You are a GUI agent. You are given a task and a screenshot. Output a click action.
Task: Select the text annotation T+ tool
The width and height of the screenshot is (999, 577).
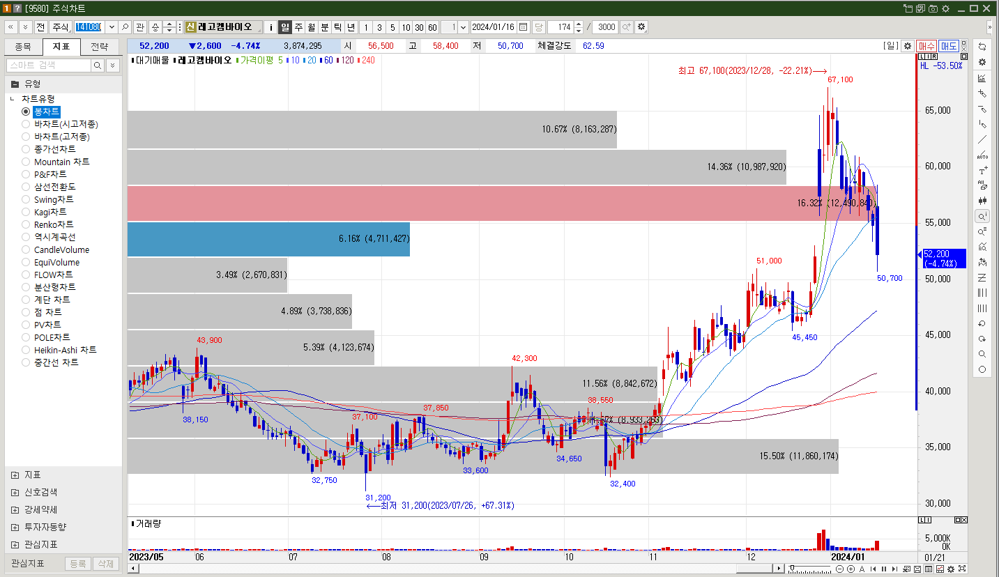982,170
